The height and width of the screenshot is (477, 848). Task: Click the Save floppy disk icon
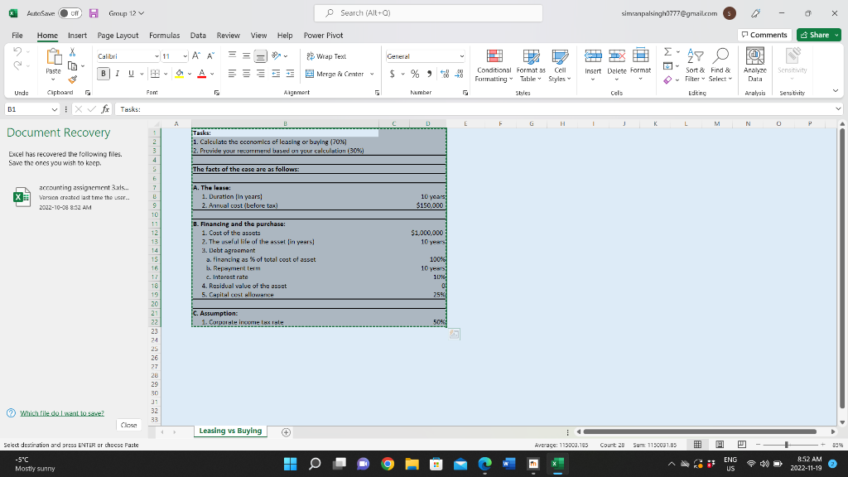[x=94, y=13]
